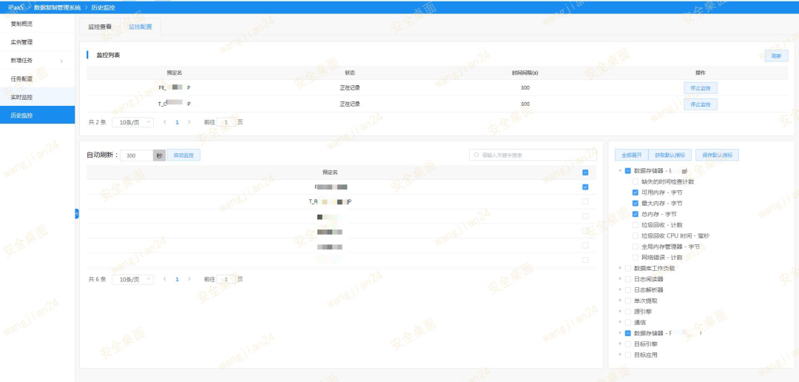Tick the 目标应用 node checkbox
799x382 pixels.
point(628,355)
